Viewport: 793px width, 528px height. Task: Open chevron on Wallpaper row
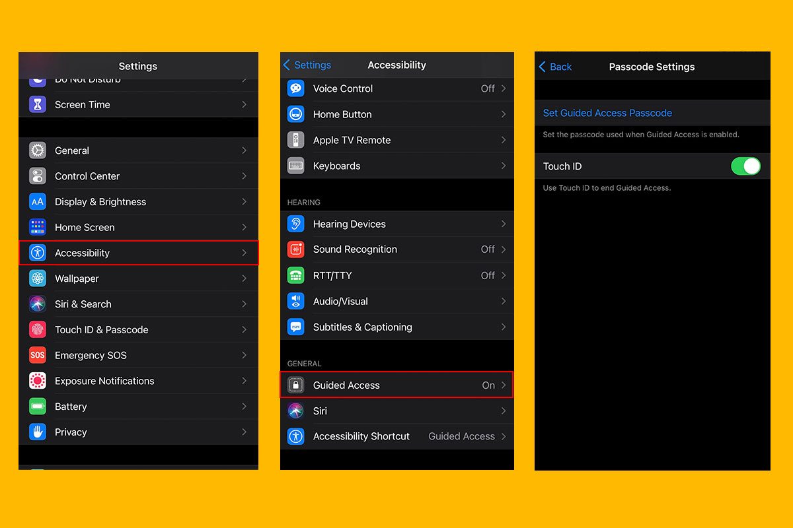point(244,279)
